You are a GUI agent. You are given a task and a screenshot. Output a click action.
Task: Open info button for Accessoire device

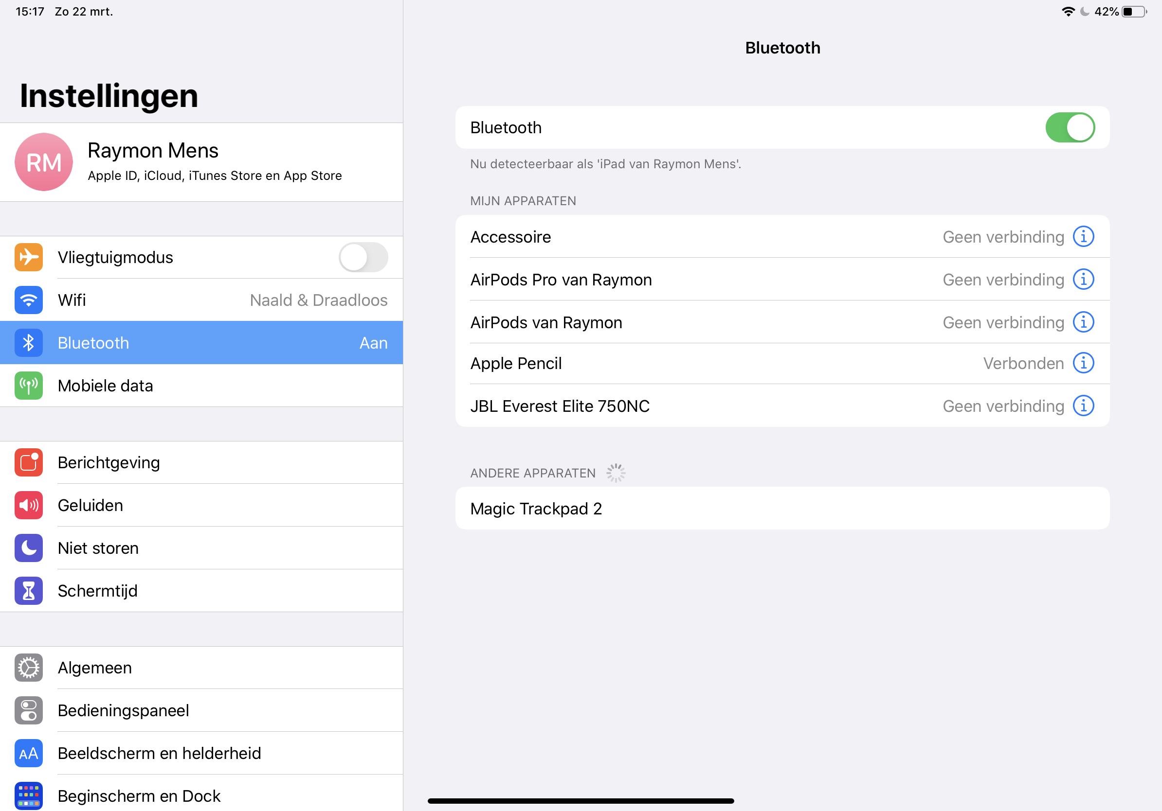pos(1083,237)
